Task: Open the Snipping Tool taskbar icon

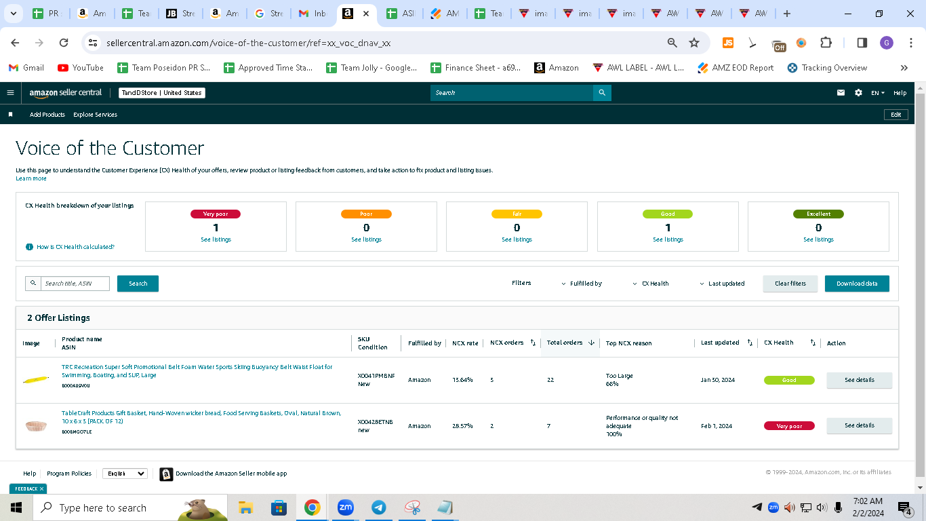Action: click(x=412, y=507)
